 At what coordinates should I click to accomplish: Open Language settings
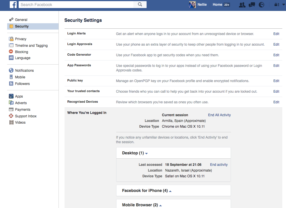pyautogui.click(x=23, y=58)
